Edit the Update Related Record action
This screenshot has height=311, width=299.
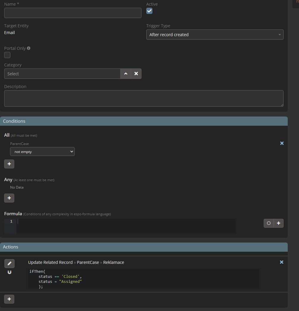coord(9,263)
